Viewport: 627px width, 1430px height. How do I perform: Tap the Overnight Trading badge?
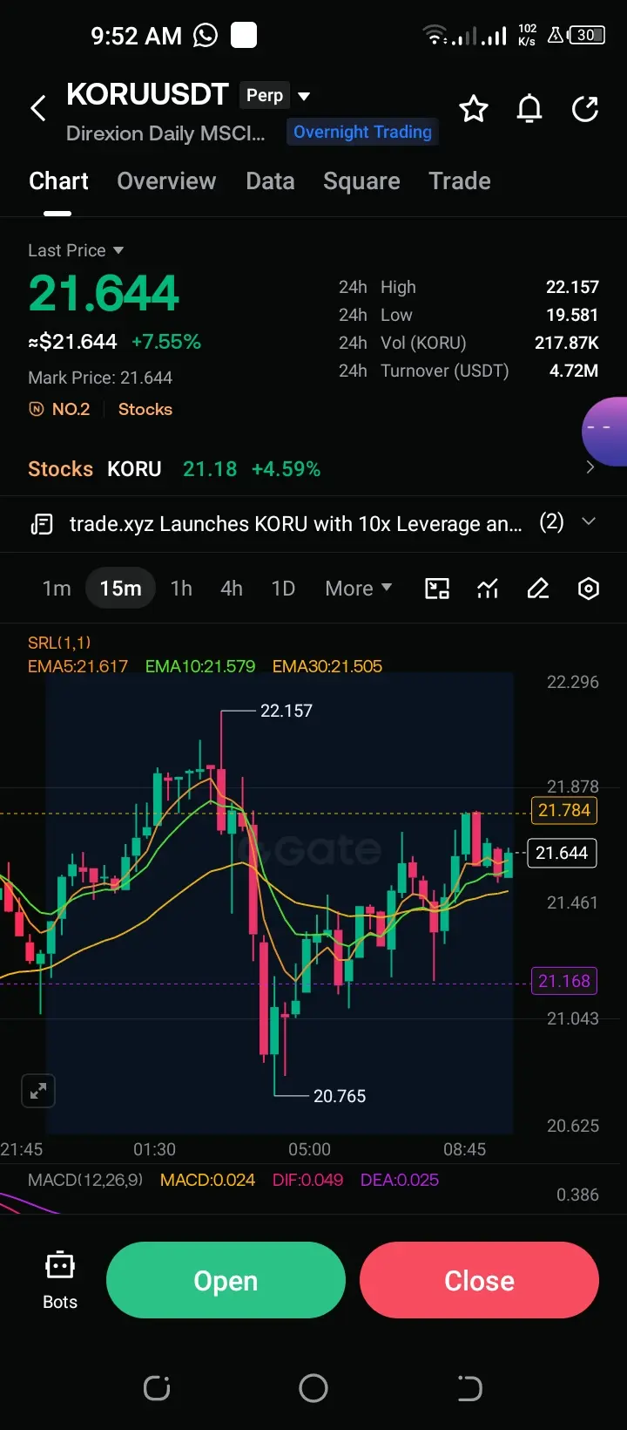pyautogui.click(x=362, y=132)
